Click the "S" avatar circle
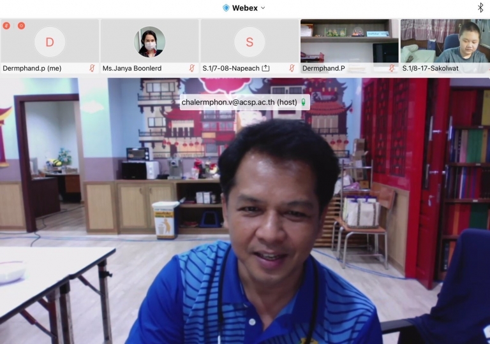The image size is (490, 344). pos(249,42)
